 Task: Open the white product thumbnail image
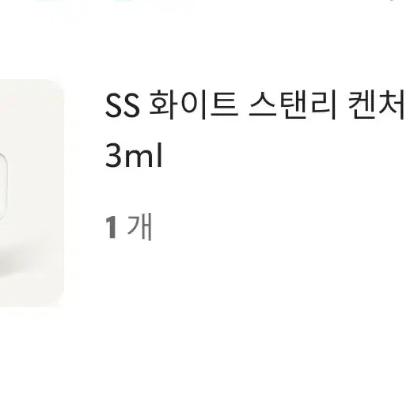click(32, 193)
